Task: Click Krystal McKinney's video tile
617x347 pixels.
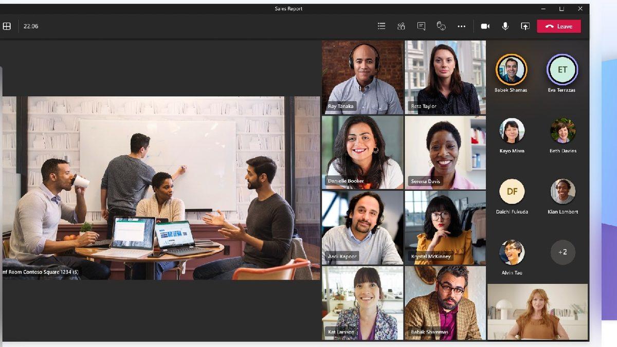Action: click(445, 227)
